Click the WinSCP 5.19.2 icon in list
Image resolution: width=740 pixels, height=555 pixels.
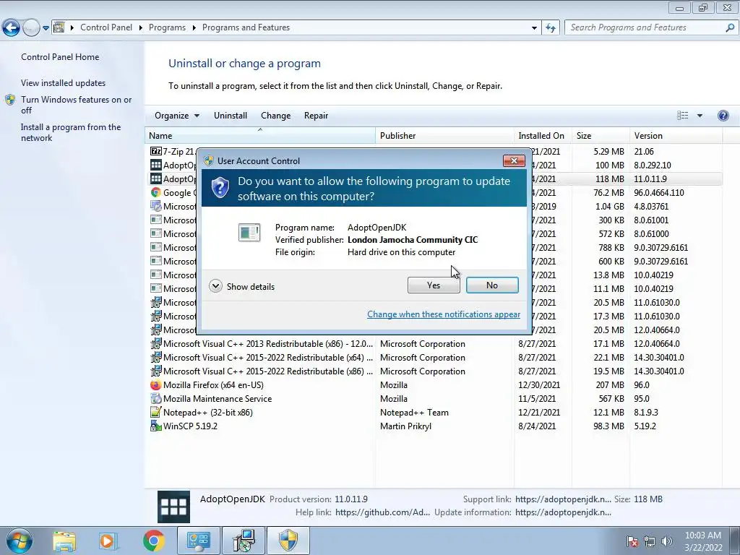[156, 426]
